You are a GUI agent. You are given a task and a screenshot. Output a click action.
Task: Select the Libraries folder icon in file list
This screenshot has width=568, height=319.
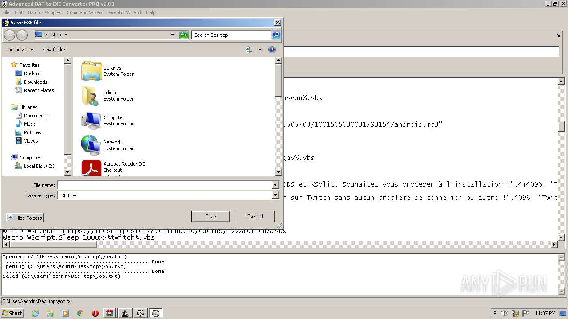pos(91,71)
